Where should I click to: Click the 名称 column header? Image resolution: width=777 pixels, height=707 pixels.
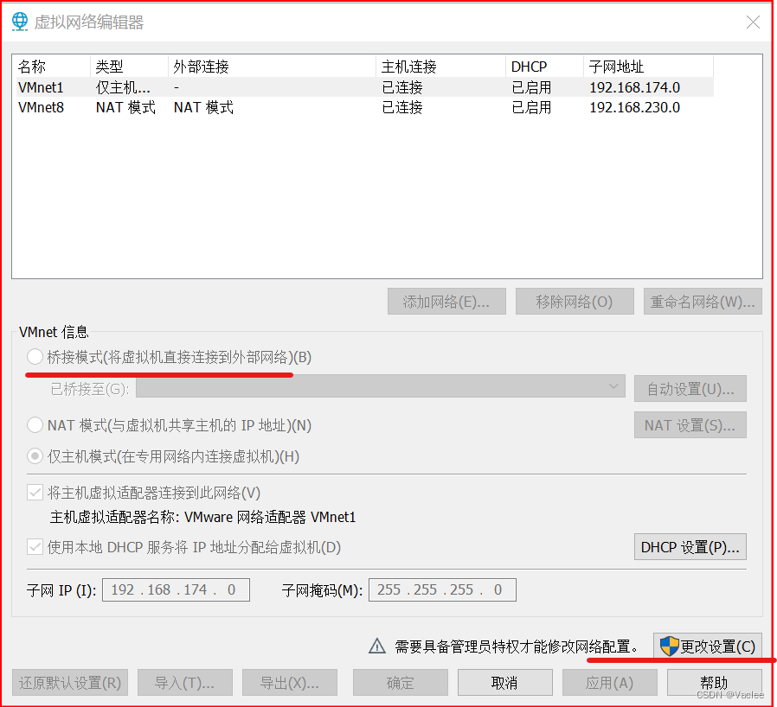(53, 67)
